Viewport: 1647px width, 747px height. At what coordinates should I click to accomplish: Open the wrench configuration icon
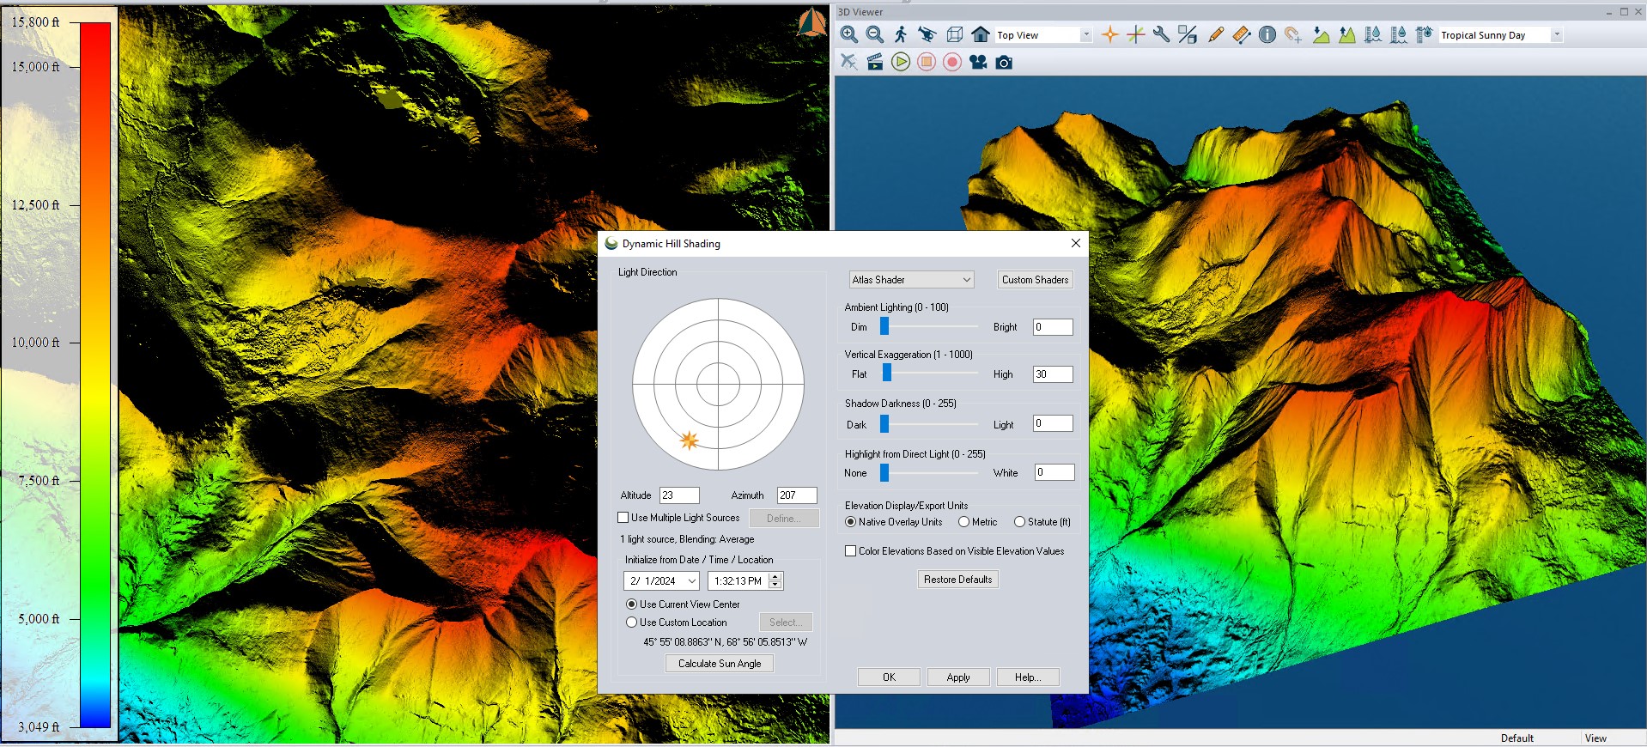1161,34
